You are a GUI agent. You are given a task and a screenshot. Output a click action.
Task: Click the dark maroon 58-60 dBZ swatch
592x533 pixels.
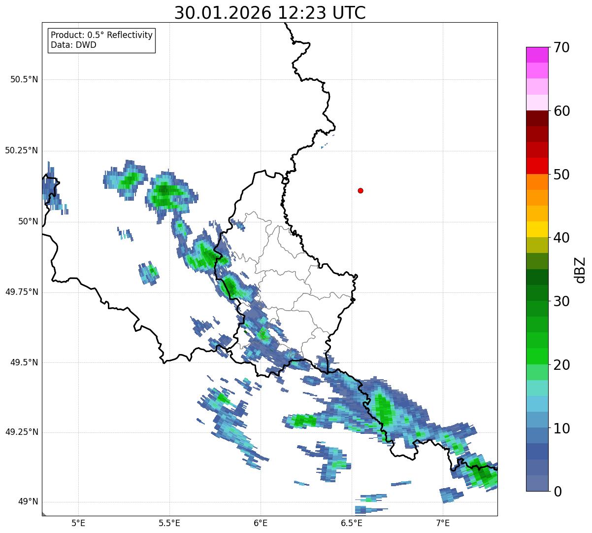tap(537, 118)
